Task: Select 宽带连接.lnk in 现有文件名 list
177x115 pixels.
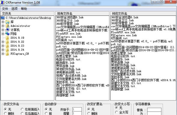Action: [x=65, y=66]
